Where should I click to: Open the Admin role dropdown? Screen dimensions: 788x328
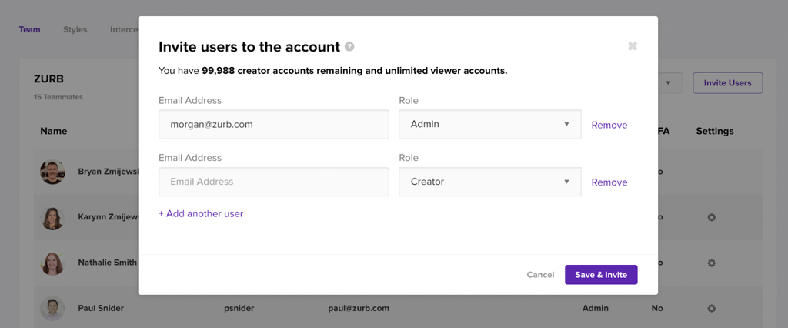(489, 124)
